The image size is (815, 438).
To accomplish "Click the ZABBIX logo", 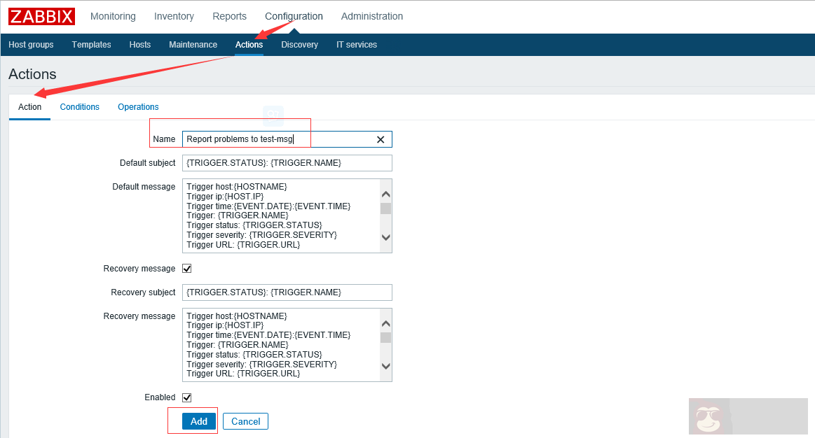I will (41, 16).
